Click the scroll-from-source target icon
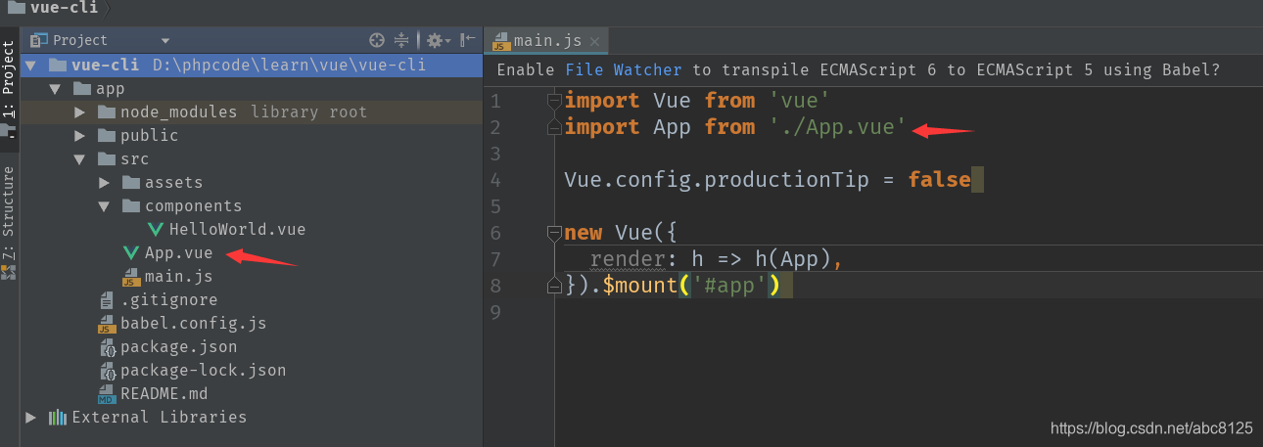Image resolution: width=1263 pixels, height=447 pixels. 377,40
